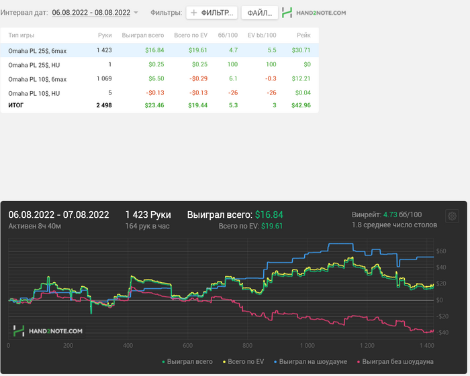The width and height of the screenshot is (470, 376).
Task: Click the Hand2Note watermark logo in chart
Action: [48, 331]
